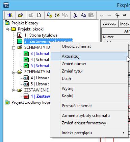The image size is (130, 142).
Task: Collapse the Projekt: pkroki node
Action: click(x=7, y=29)
